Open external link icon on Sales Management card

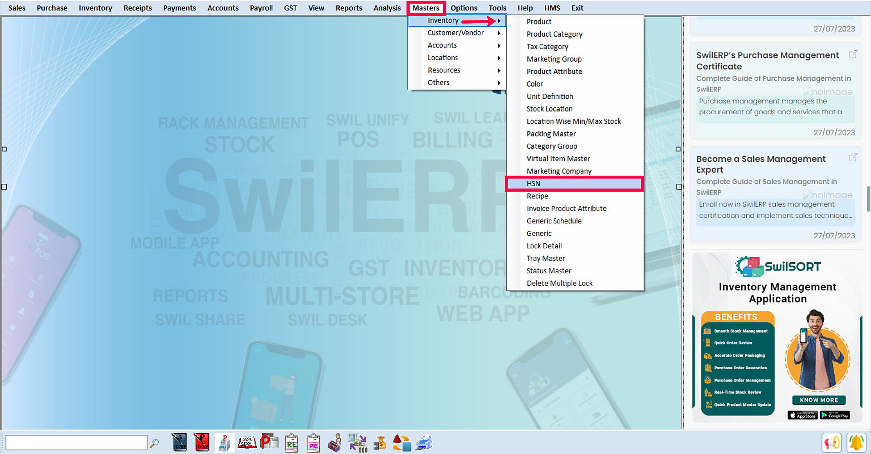853,158
